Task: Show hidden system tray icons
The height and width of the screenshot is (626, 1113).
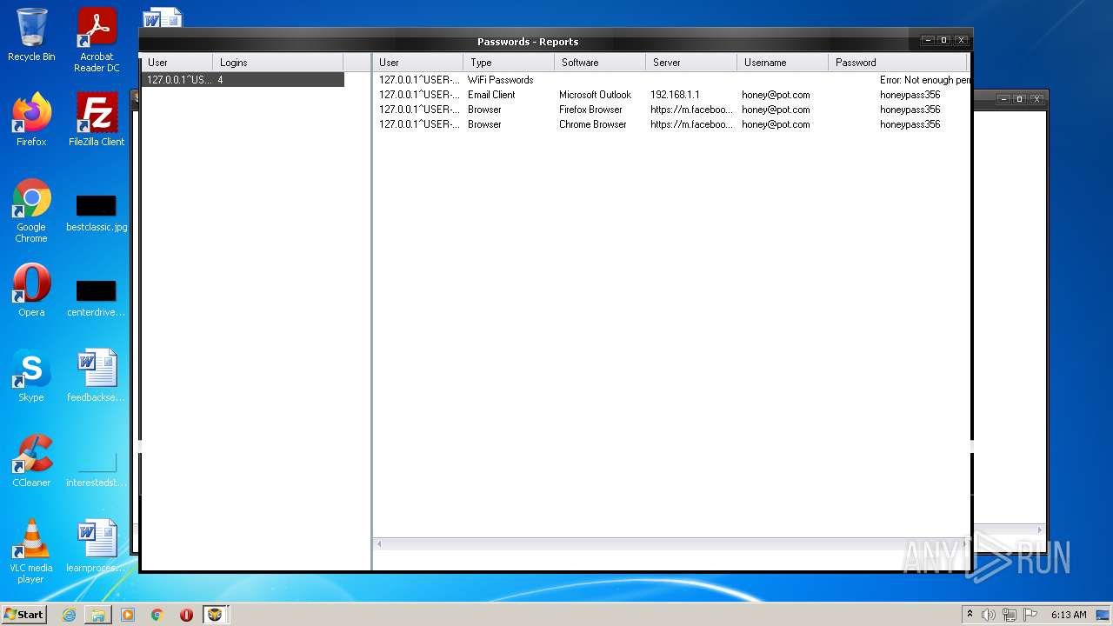Action: point(970,615)
